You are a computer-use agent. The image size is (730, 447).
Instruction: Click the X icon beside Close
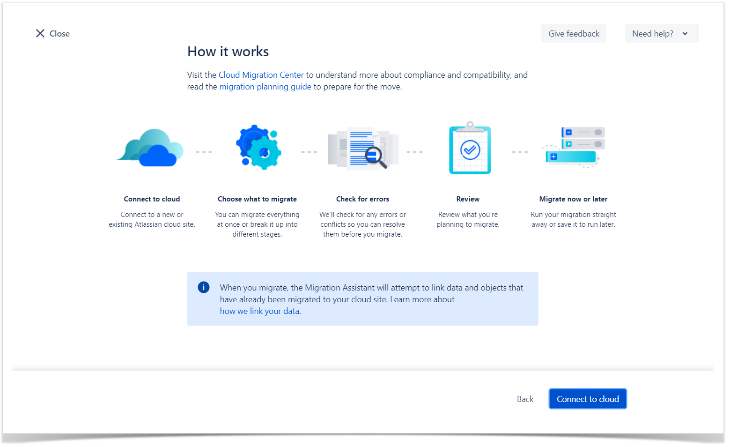pyautogui.click(x=40, y=33)
